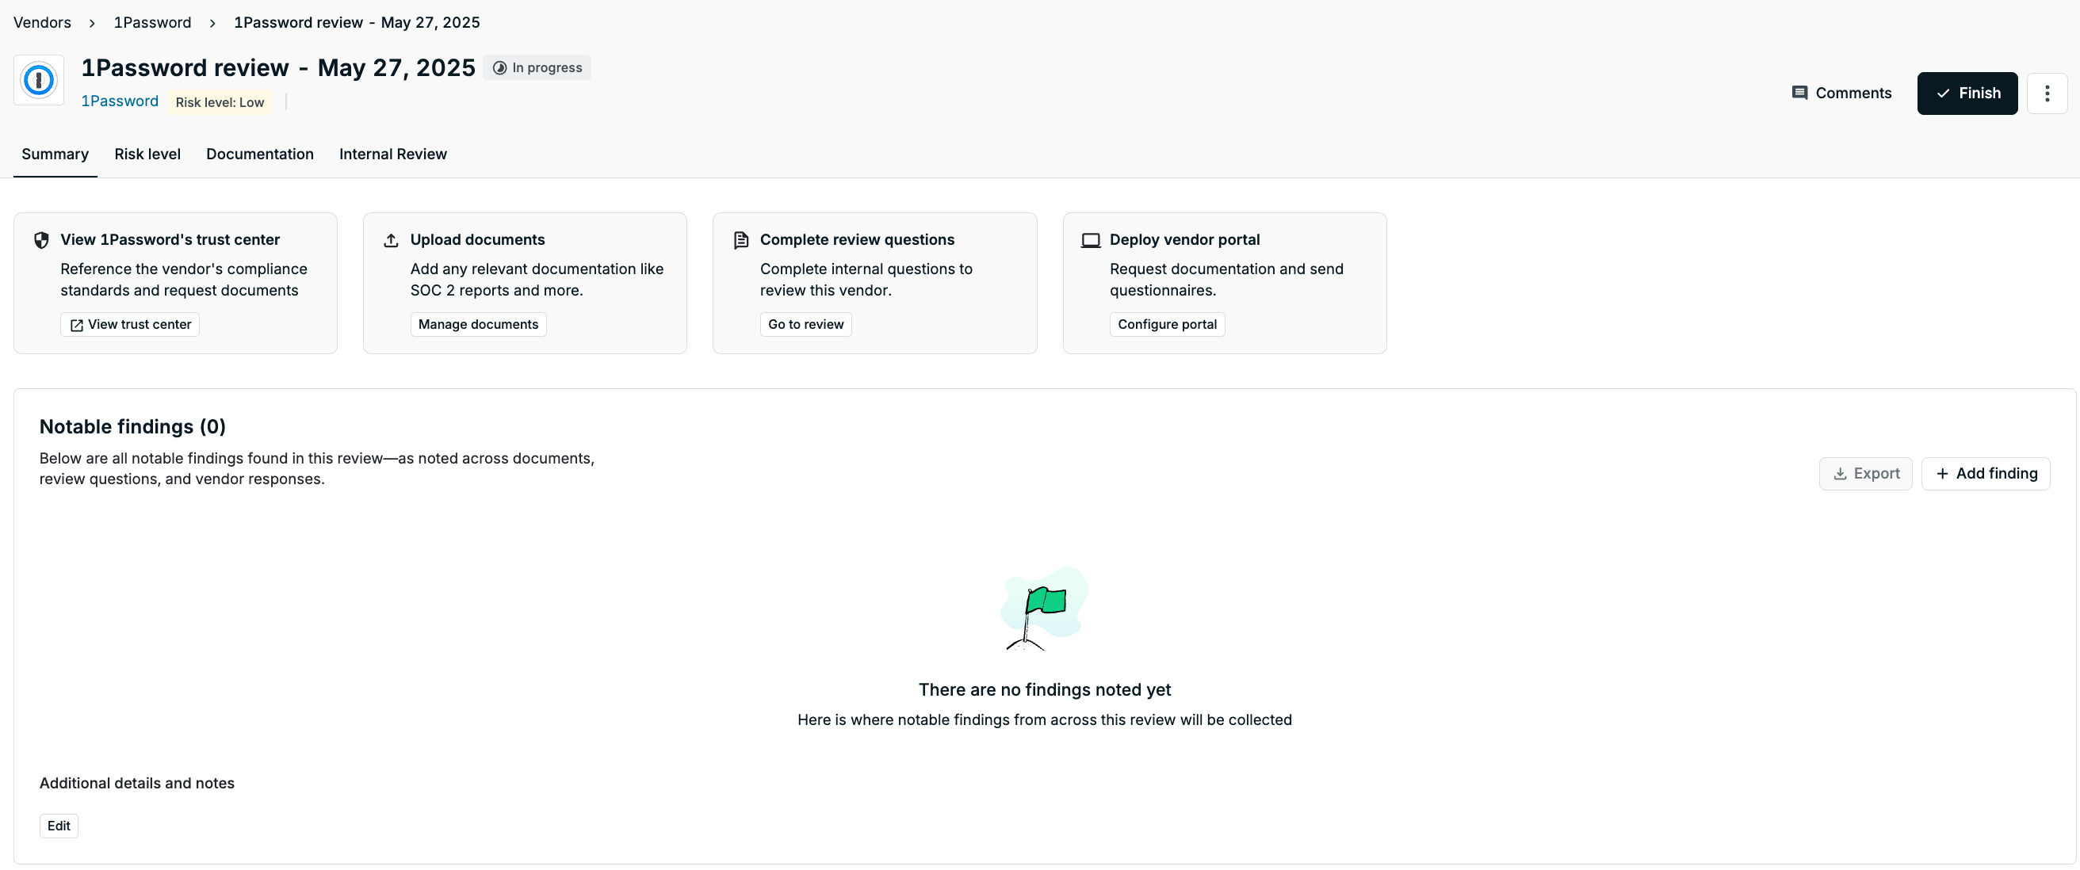
Task: Switch to the Risk level tab
Action: (x=147, y=155)
